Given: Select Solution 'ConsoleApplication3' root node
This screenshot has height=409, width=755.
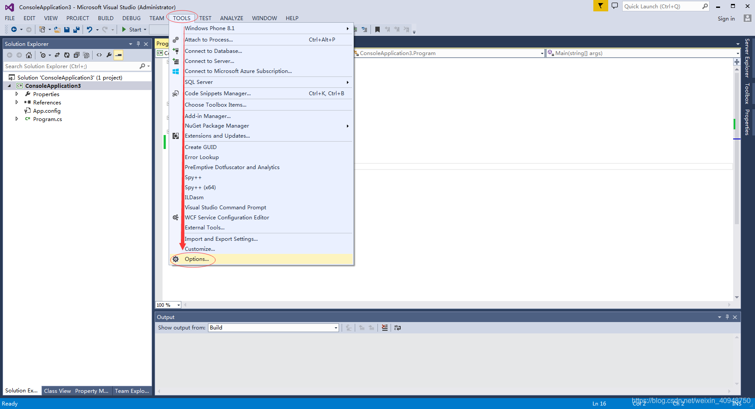Looking at the screenshot, I should pos(70,78).
